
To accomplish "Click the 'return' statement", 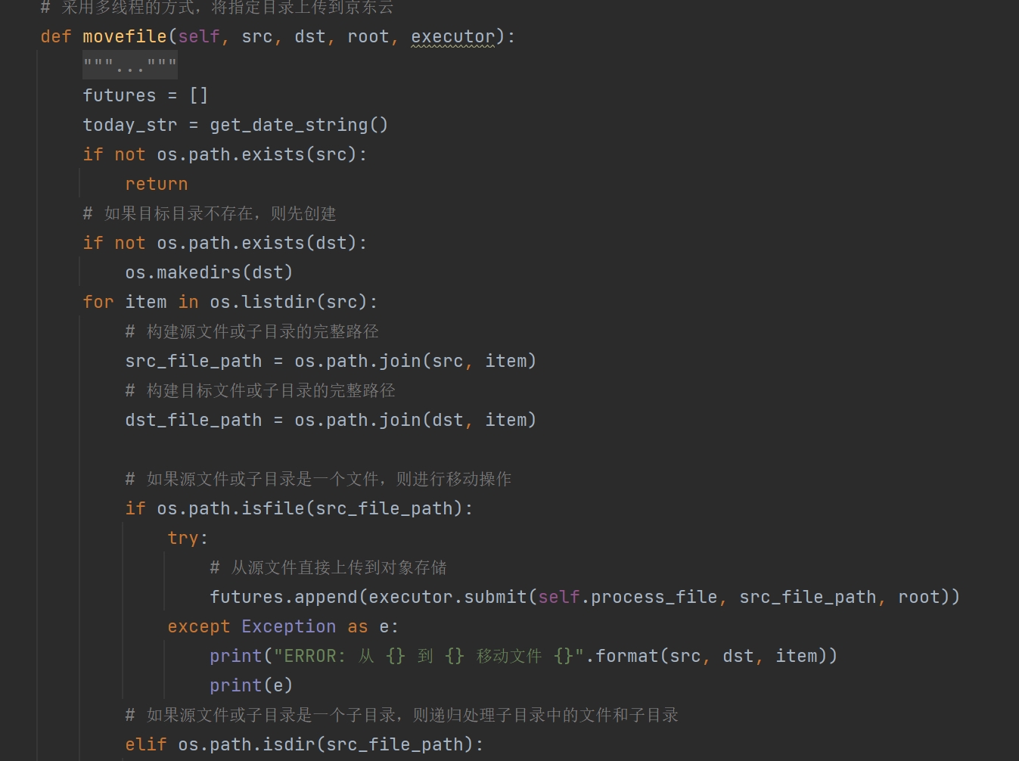I will (x=157, y=184).
